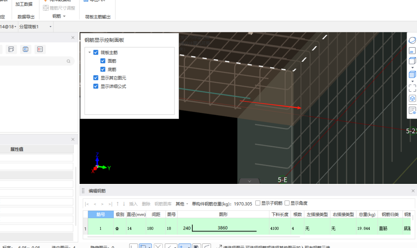
Task: Go to first record arrow icon
Action: coord(87,204)
